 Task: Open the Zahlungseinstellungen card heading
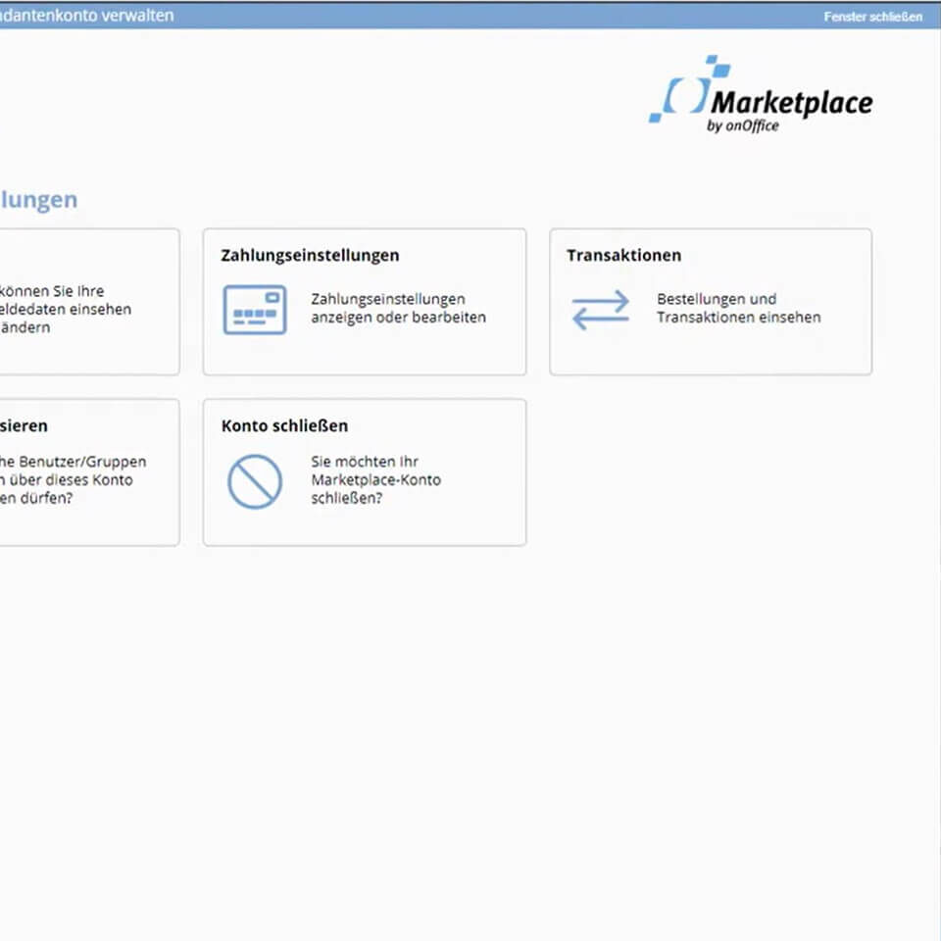coord(310,255)
